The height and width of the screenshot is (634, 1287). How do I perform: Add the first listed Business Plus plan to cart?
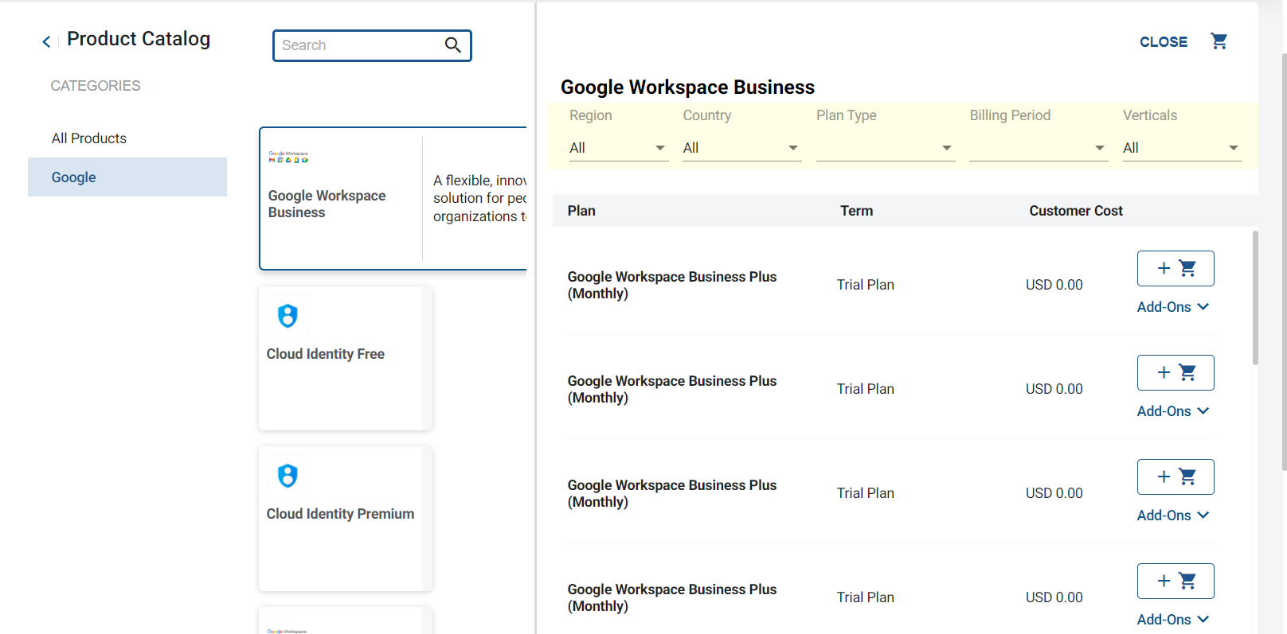click(1176, 269)
